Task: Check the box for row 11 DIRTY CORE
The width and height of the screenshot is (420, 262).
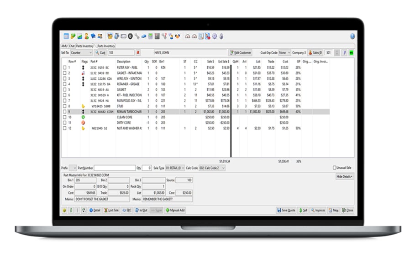Action: coord(64,123)
